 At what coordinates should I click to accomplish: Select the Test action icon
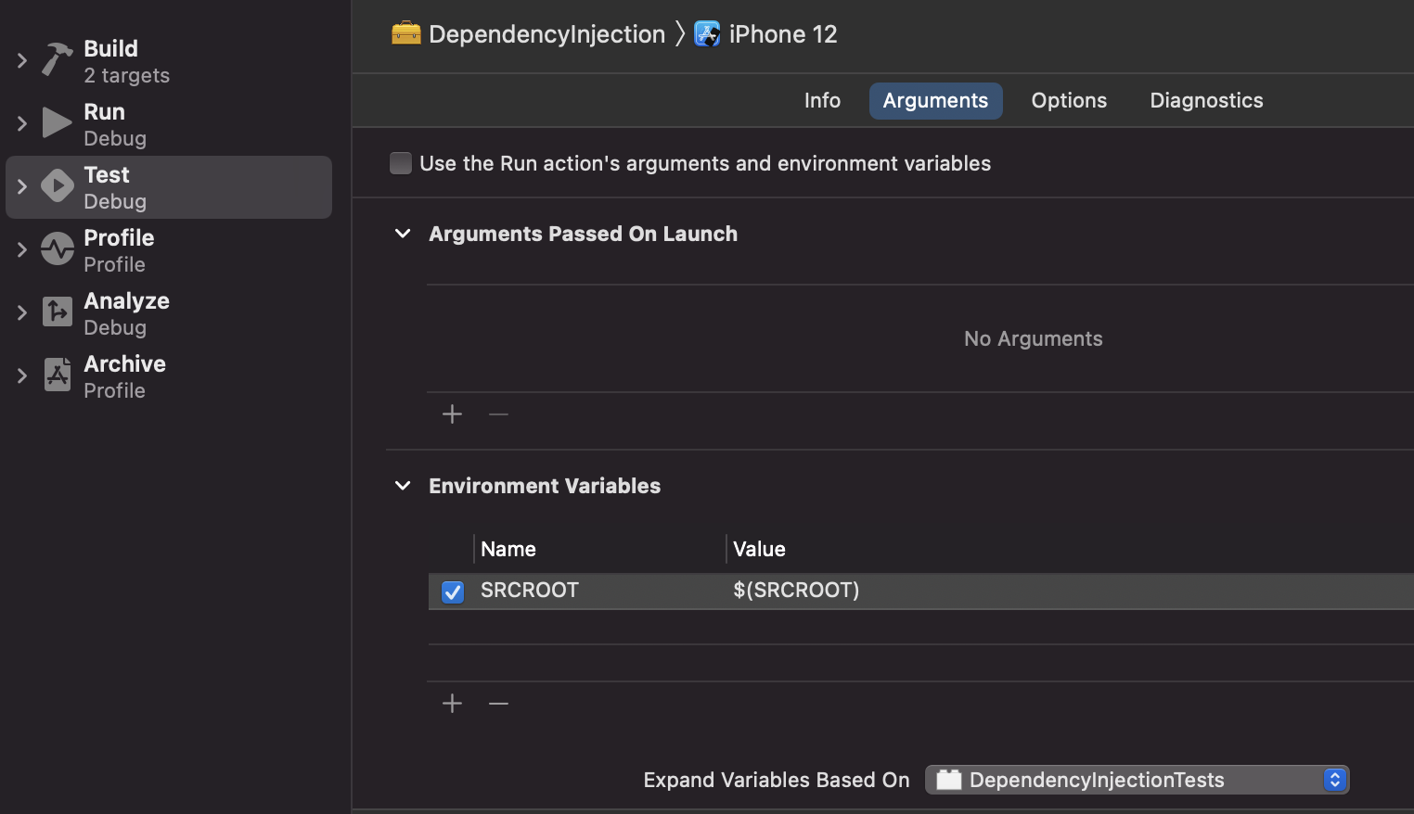tap(56, 185)
